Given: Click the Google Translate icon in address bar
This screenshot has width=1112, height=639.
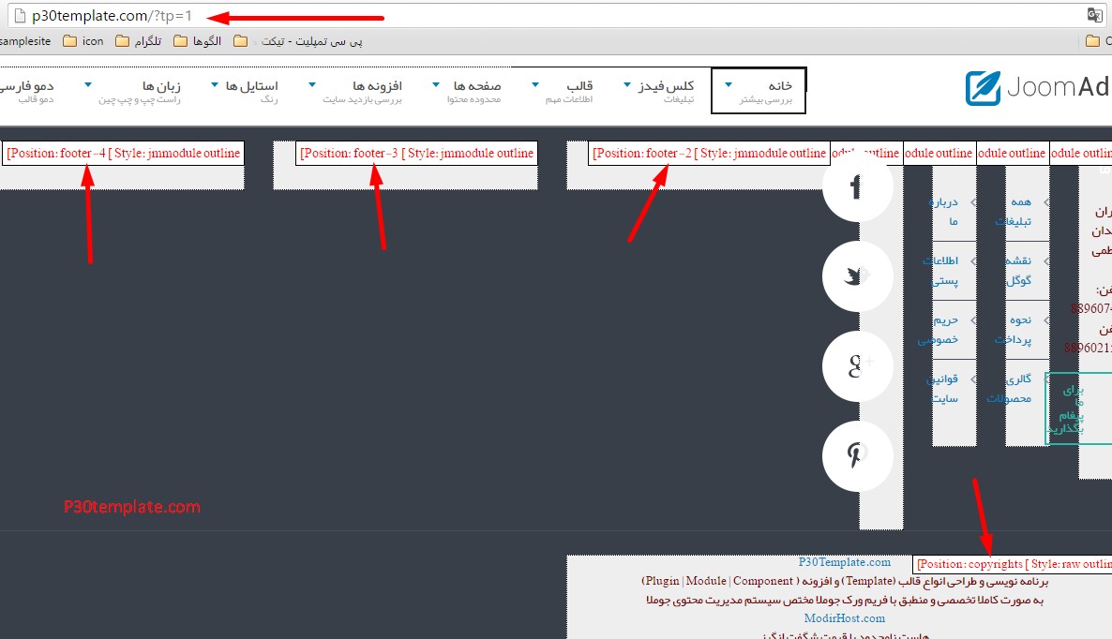Looking at the screenshot, I should (1095, 16).
